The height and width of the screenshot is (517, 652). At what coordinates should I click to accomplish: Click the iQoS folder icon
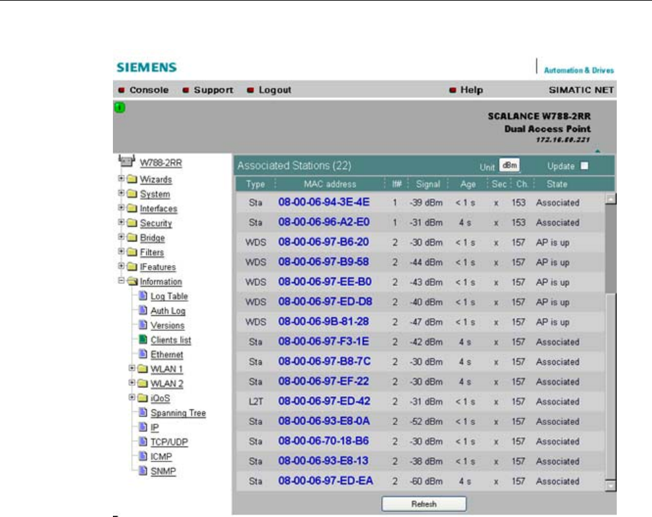pyautogui.click(x=143, y=398)
